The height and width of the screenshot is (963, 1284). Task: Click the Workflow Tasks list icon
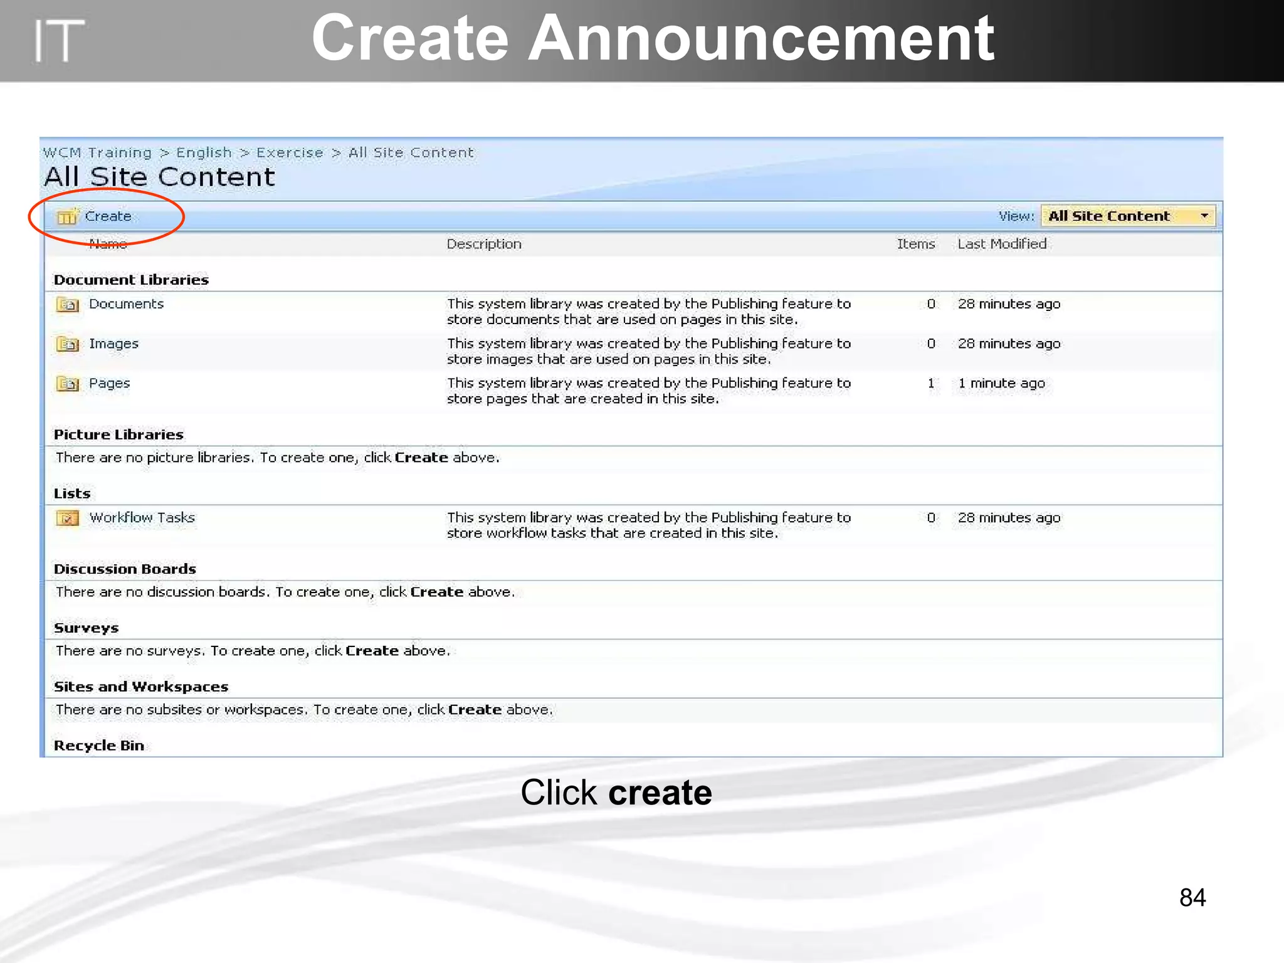[x=68, y=518]
